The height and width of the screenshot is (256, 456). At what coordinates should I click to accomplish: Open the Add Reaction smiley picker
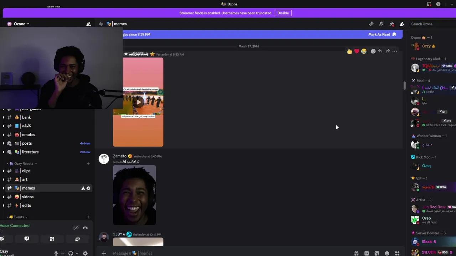coord(373,51)
